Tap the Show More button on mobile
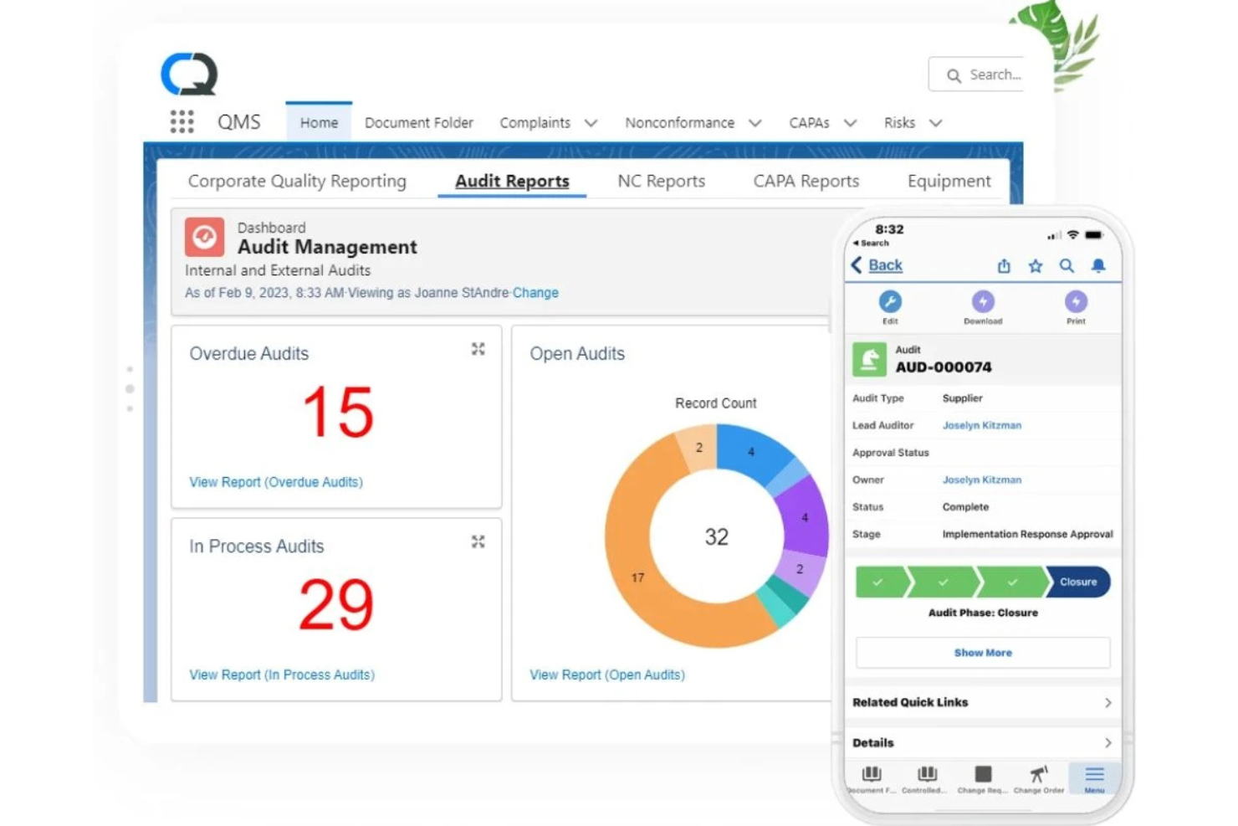Image resolution: width=1238 pixels, height=826 pixels. pyautogui.click(x=982, y=653)
